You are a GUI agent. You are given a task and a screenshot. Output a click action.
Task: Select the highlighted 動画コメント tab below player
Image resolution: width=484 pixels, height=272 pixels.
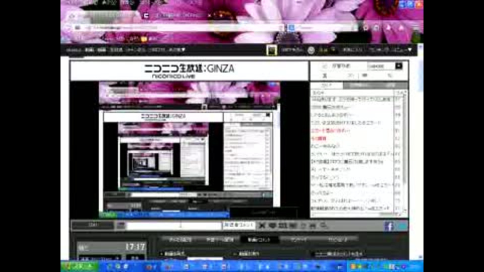tap(259, 240)
